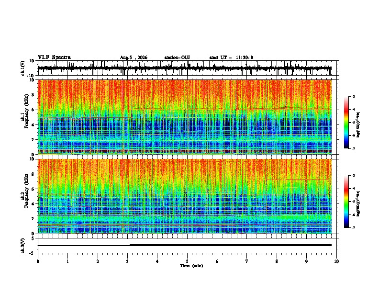This screenshot has height=293, width=379.
Task: Click the station name header label
Action: click(x=177, y=57)
